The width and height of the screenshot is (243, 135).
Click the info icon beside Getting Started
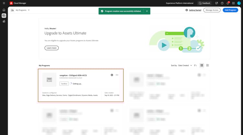[x=187, y=10]
